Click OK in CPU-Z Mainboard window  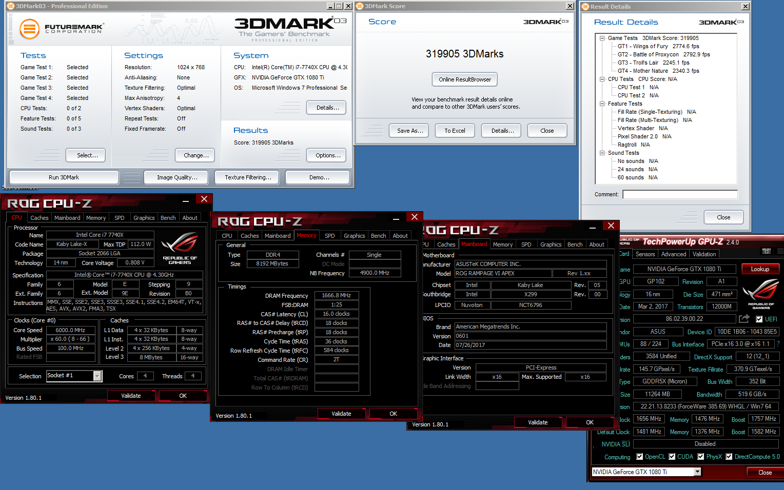click(x=590, y=422)
